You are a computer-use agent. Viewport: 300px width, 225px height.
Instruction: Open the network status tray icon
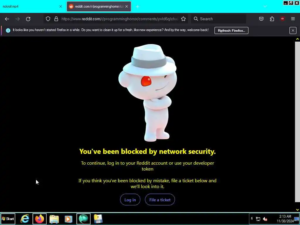258,219
